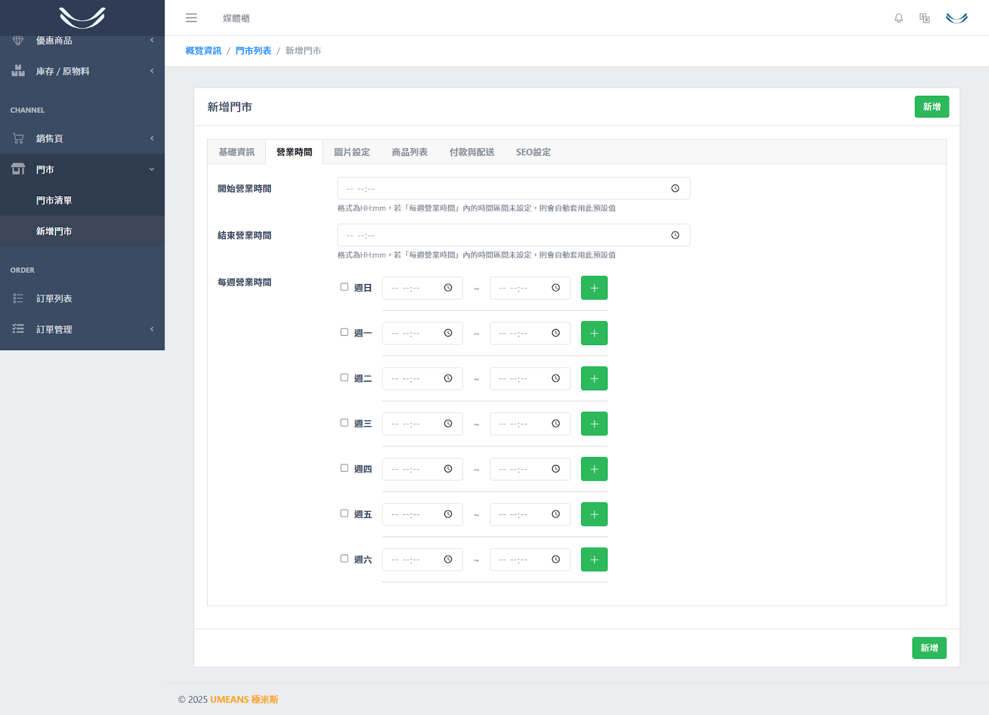Image resolution: width=989 pixels, height=715 pixels.
Task: Open start time clock for 週四
Action: [x=448, y=469]
